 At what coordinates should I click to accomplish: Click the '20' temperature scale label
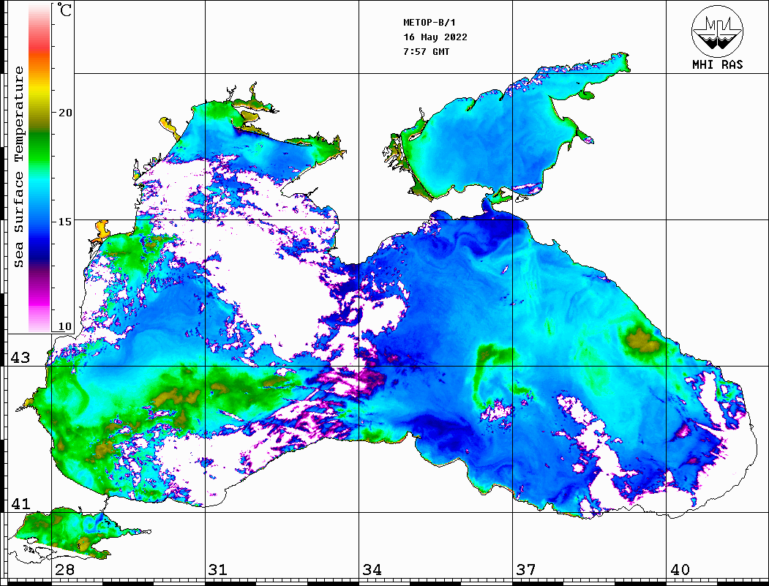pyautogui.click(x=64, y=113)
